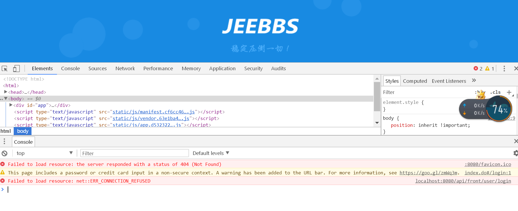
Task: Close the console drawer
Action: [x=516, y=141]
